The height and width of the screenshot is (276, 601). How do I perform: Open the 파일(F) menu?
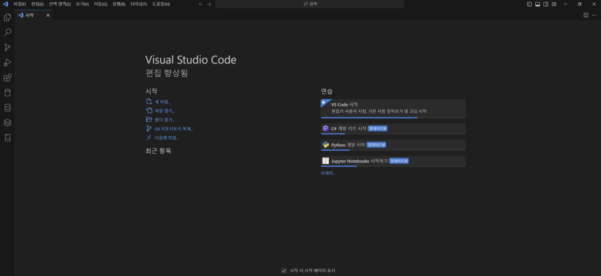point(20,4)
